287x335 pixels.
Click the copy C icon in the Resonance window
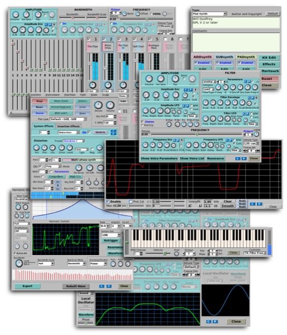[252, 204]
